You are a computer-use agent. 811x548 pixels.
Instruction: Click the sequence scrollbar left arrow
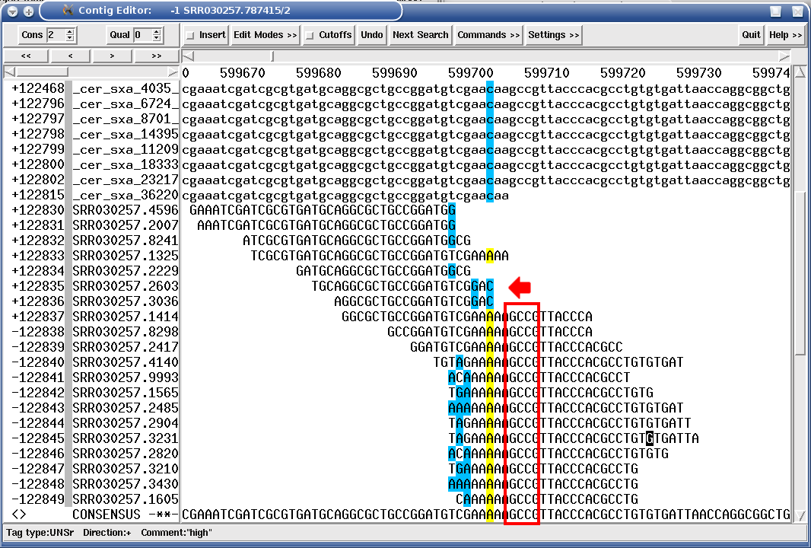[189, 56]
